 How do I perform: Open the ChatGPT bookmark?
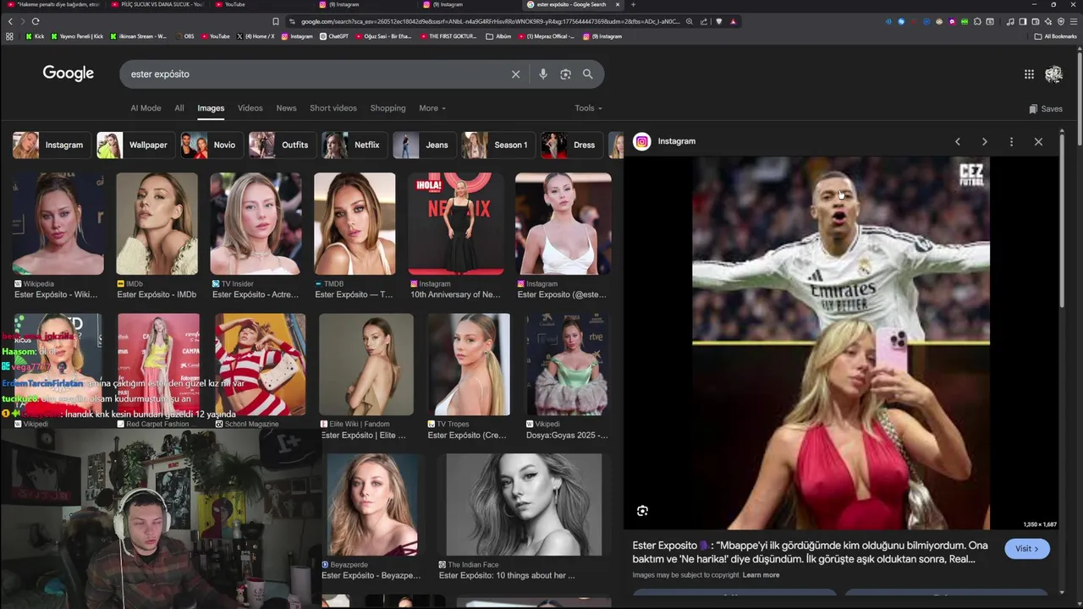click(333, 36)
